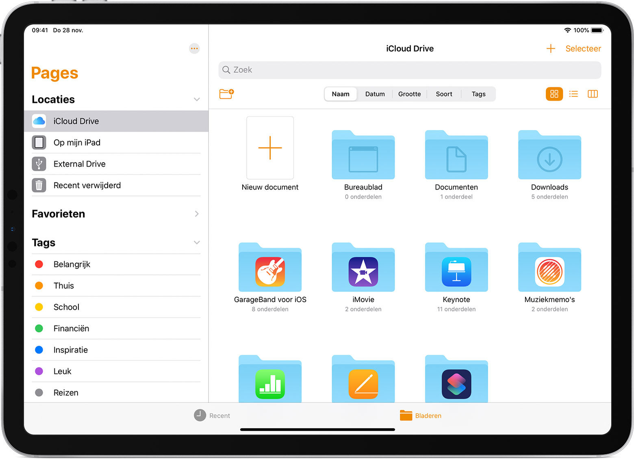The height and width of the screenshot is (459, 634).
Task: Open the more options ellipsis button
Action: [194, 49]
